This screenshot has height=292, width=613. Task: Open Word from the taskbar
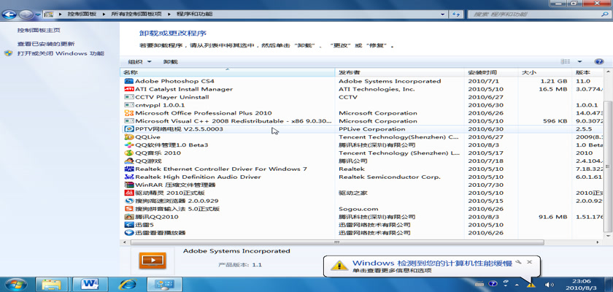click(x=92, y=283)
